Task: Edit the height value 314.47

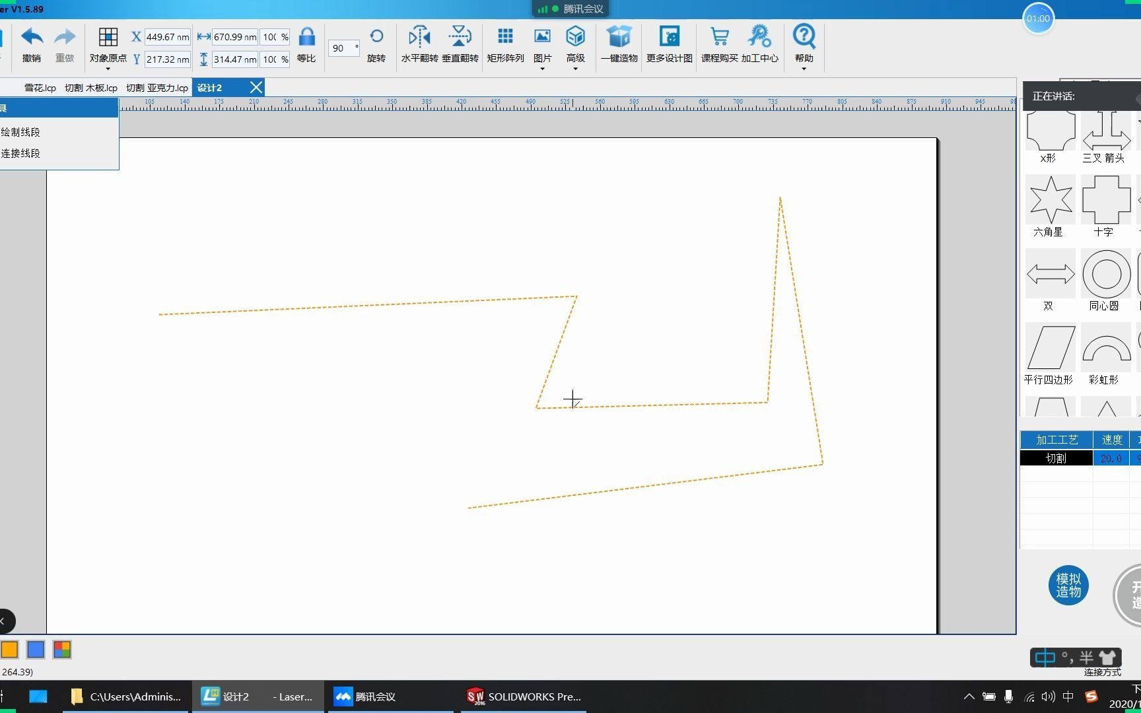Action: 234,59
